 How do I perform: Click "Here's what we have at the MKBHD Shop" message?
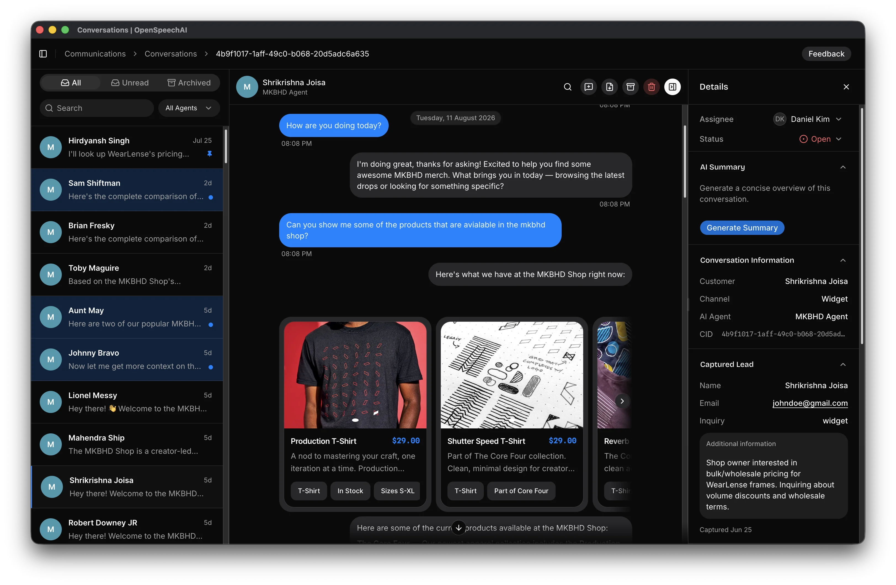pos(530,274)
